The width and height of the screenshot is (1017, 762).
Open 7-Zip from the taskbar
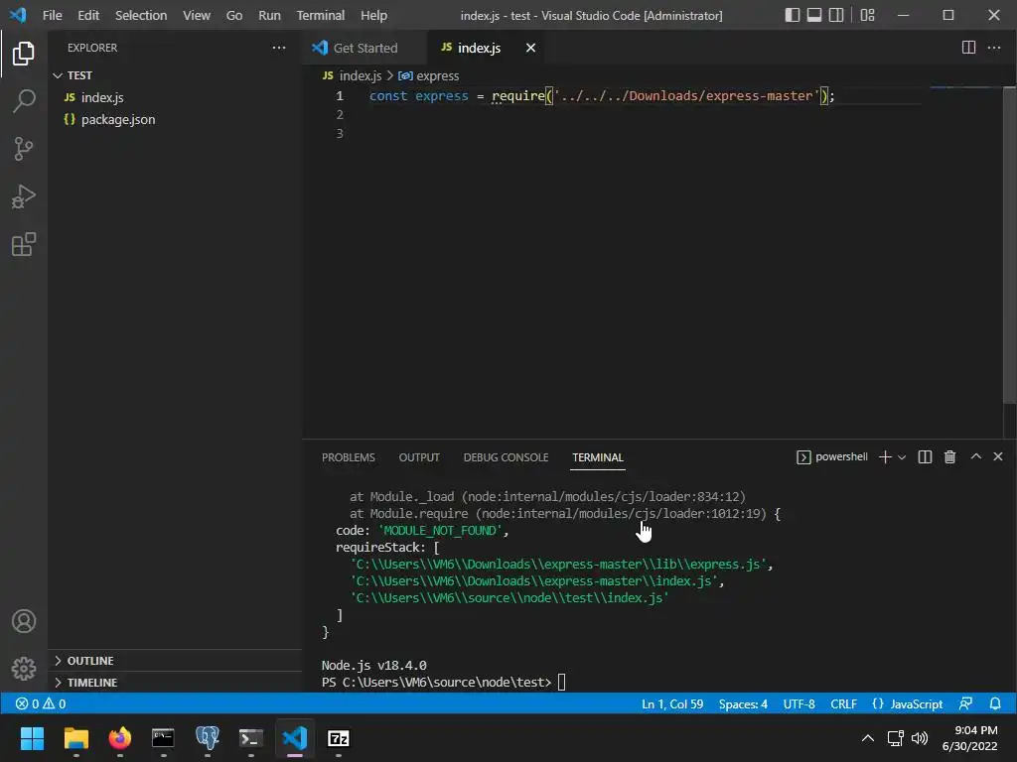pos(338,738)
